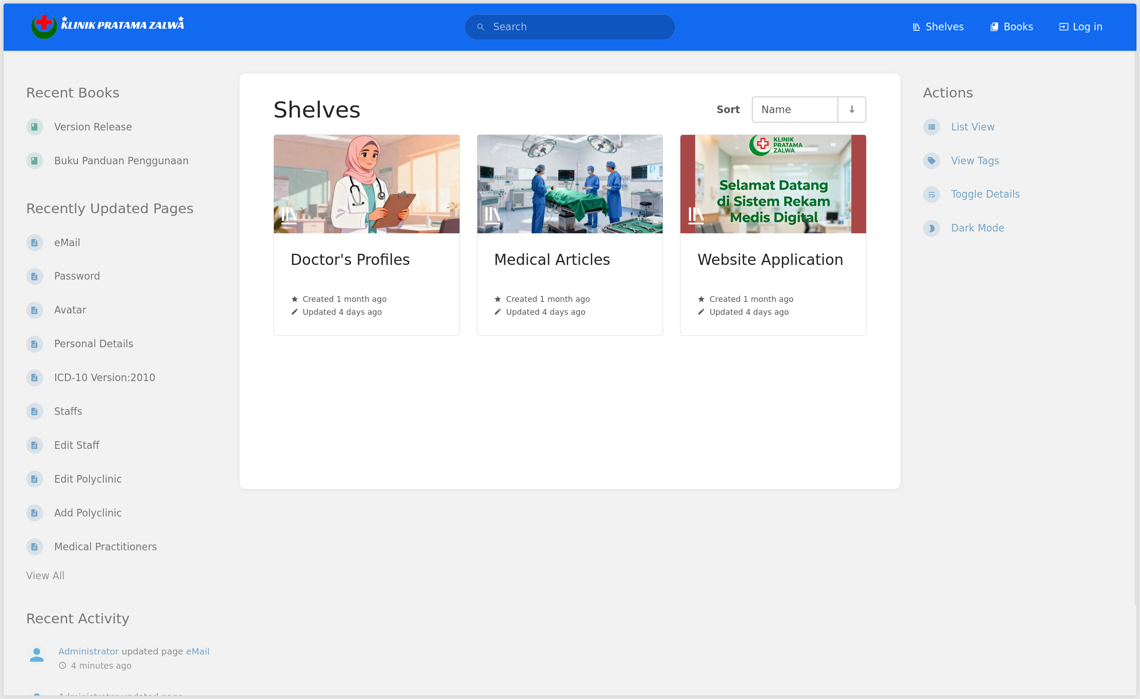
Task: Click the eMail page icon in sidebar
Action: coord(34,242)
